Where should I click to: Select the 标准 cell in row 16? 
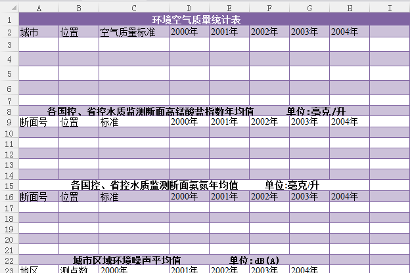point(133,196)
